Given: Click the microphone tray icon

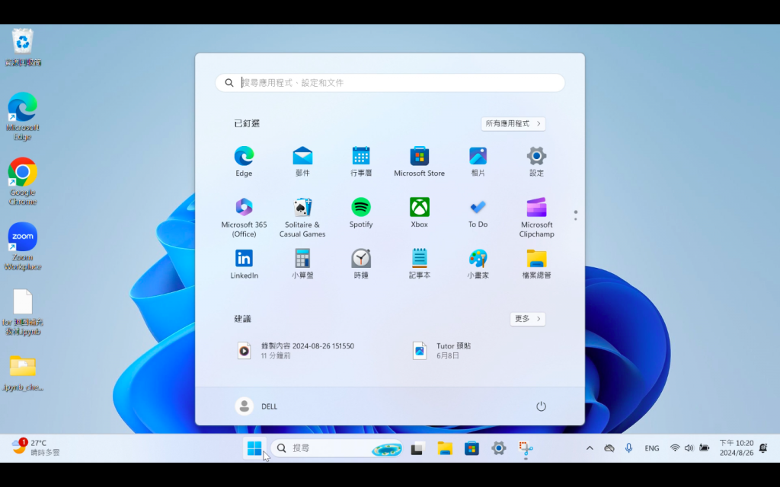Looking at the screenshot, I should 628,448.
